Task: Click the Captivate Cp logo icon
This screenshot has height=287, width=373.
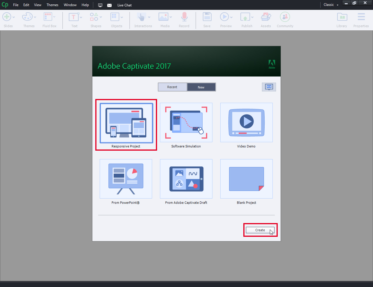Action: (5, 5)
